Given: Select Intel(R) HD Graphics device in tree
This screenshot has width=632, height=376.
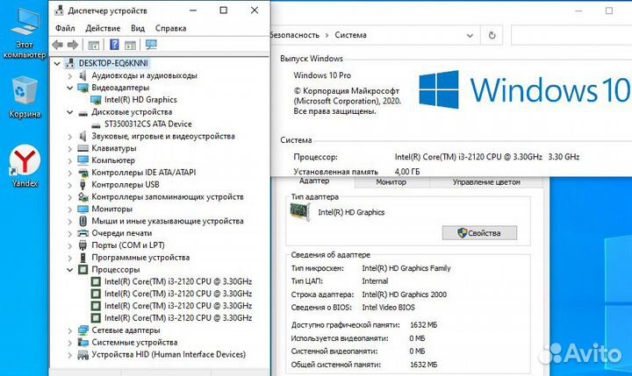Looking at the screenshot, I should tap(140, 99).
